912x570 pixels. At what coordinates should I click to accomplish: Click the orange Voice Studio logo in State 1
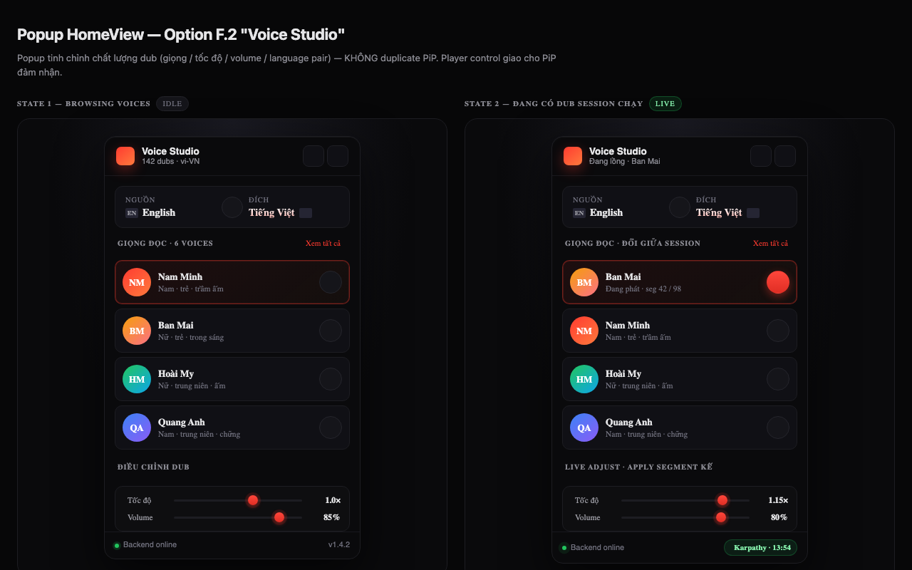125,156
